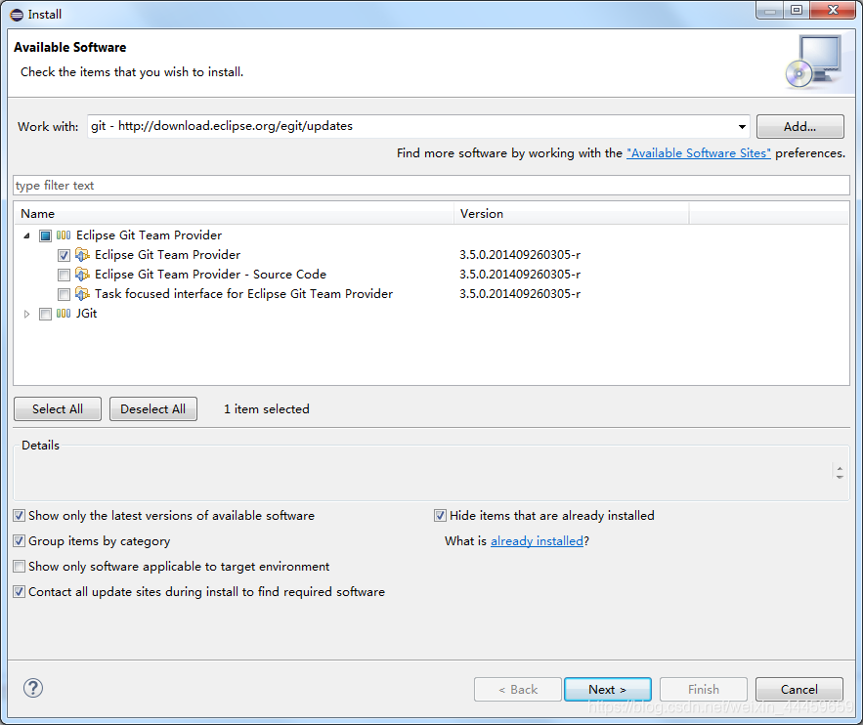Screen dimensions: 863x725
Task: Sort by the Version column header
Action: click(572, 213)
